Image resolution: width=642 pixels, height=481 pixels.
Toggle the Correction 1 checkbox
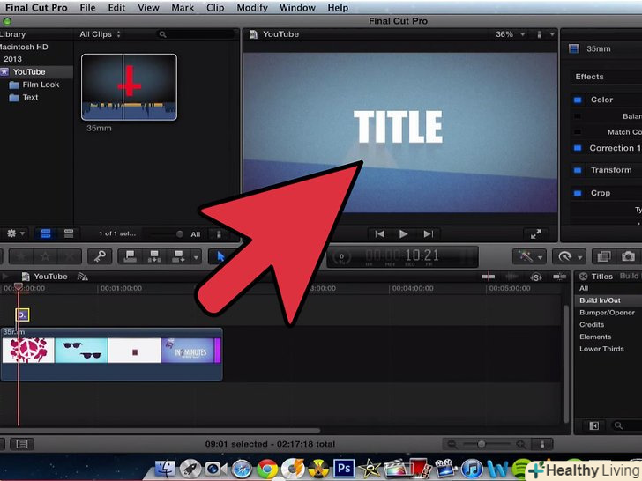(578, 148)
